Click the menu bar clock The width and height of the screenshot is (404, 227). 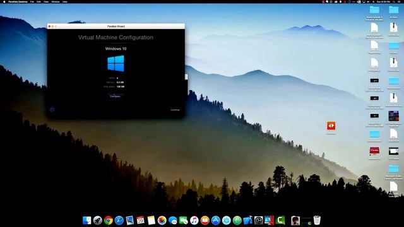[x=383, y=1]
